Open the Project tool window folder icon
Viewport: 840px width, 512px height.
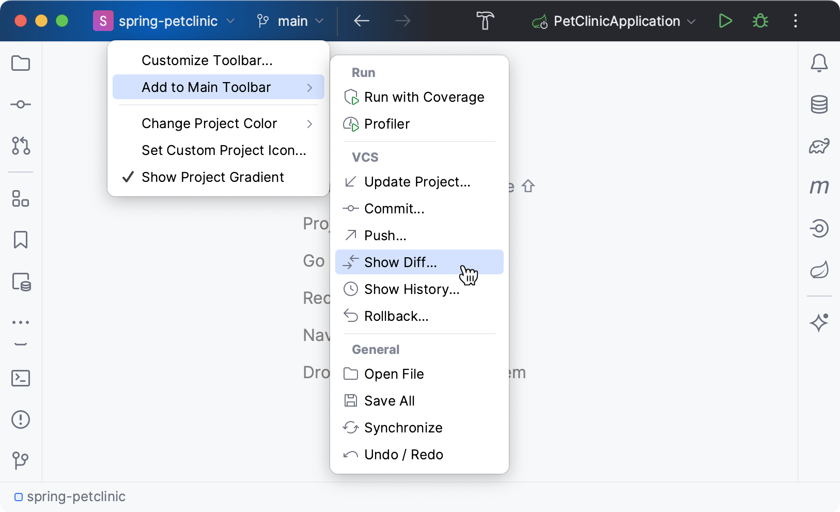coord(21,63)
